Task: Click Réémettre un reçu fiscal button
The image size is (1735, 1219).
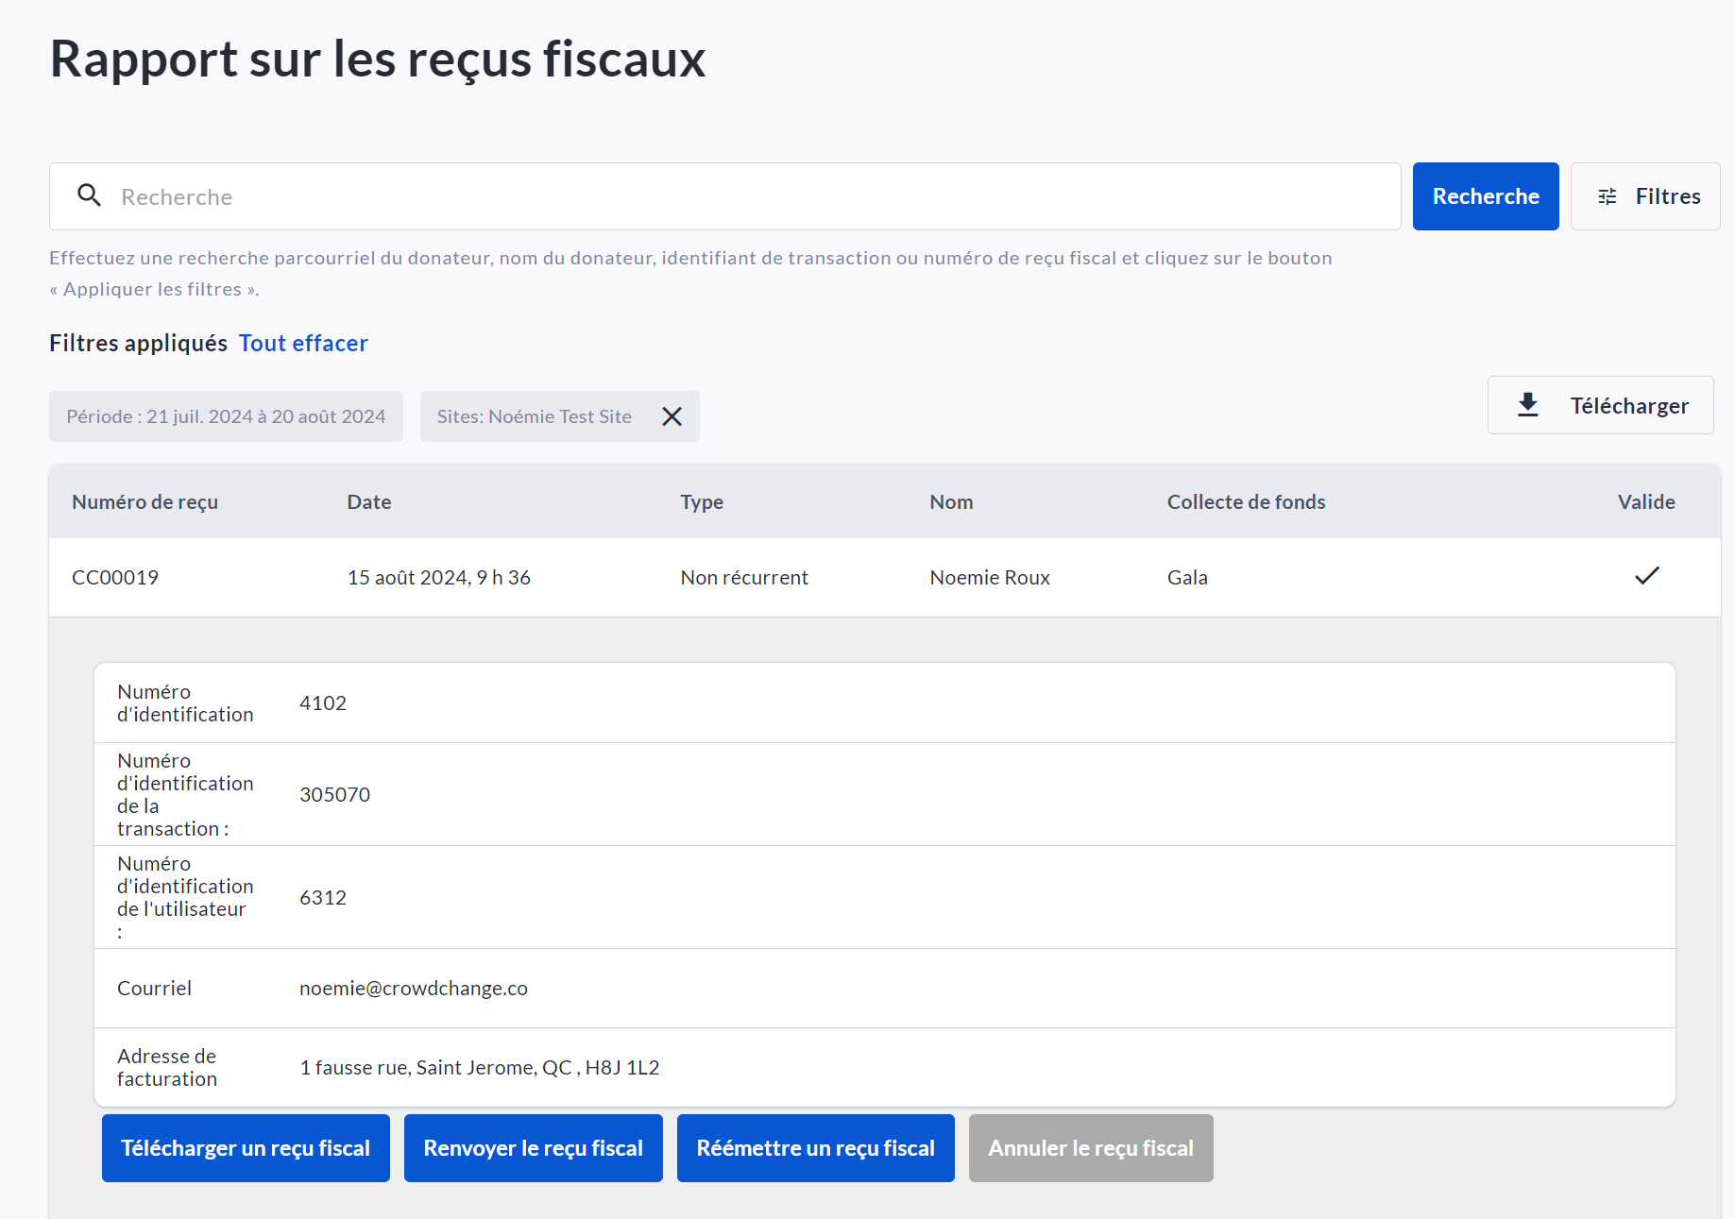Action: [815, 1148]
